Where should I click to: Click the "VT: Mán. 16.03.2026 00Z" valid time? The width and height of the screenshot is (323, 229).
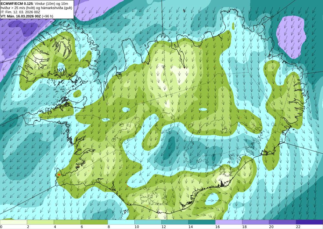21,16
